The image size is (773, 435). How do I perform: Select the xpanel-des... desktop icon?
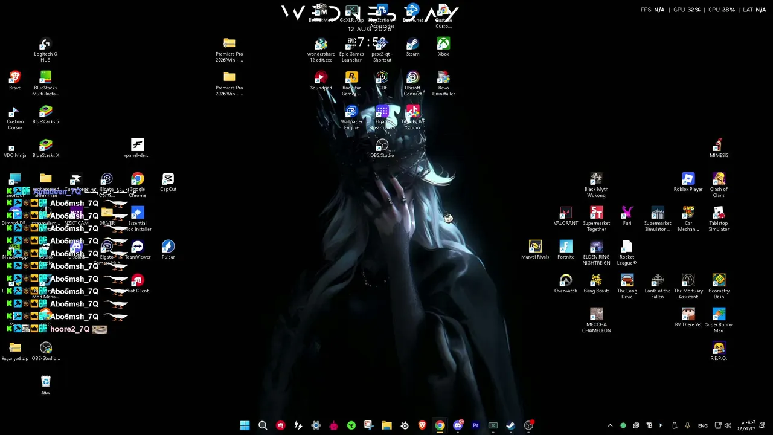(x=138, y=149)
